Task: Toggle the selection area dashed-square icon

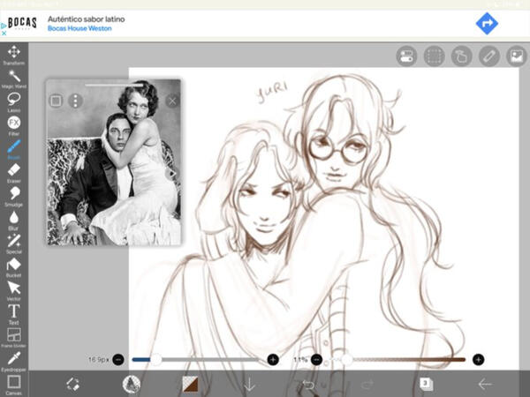Action: (434, 56)
